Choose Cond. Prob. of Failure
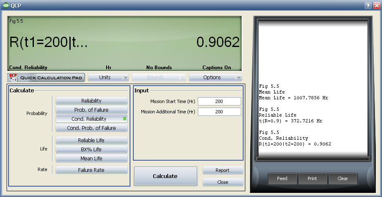Viewport: 382px width, 197px height. tap(92, 128)
